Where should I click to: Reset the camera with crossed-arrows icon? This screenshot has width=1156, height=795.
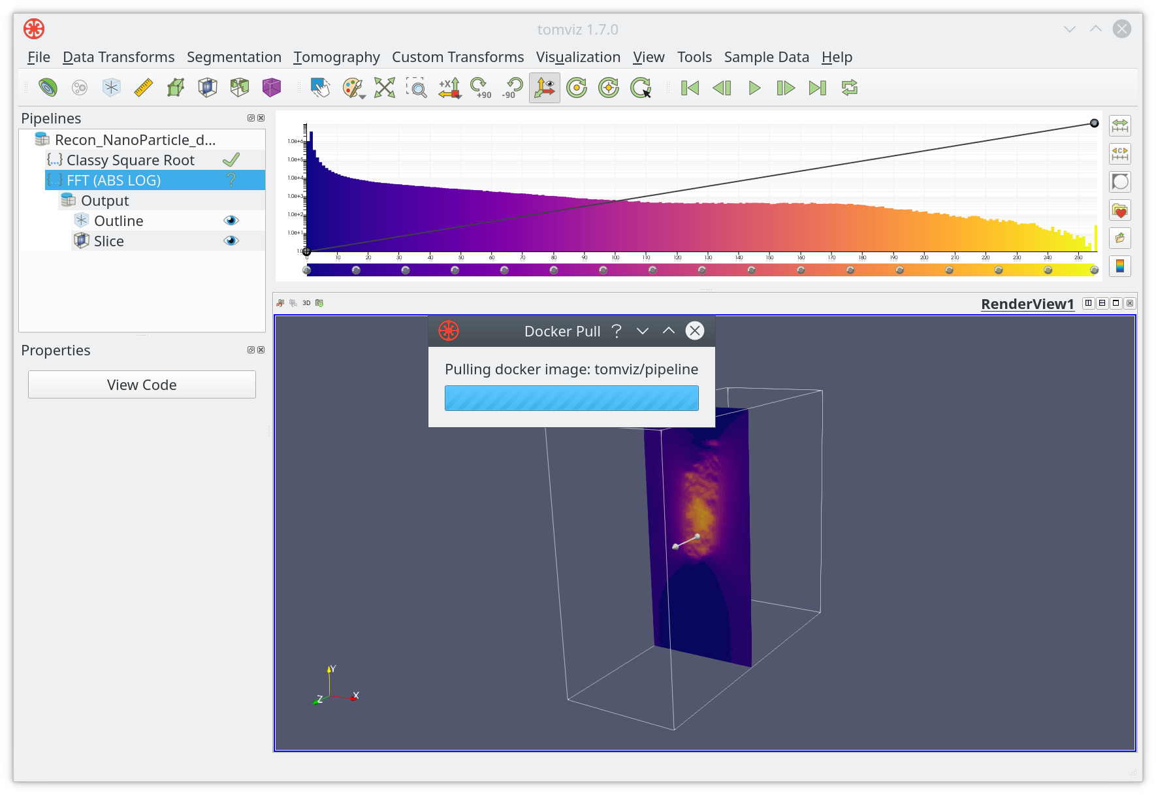point(385,88)
